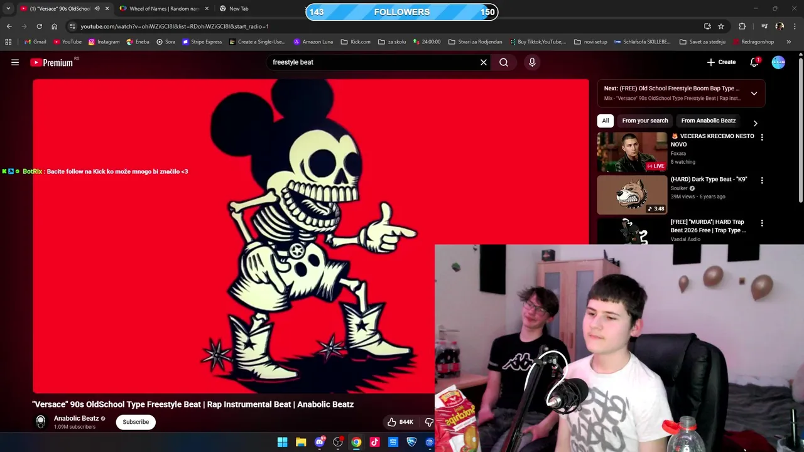The width and height of the screenshot is (804, 452).
Task: Clear the search text with X icon
Action: click(x=484, y=62)
